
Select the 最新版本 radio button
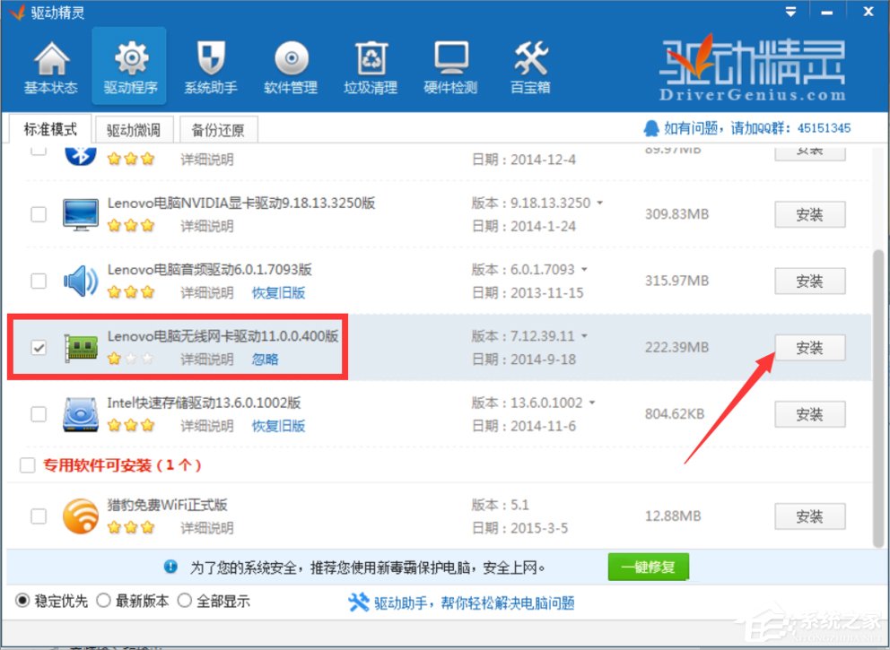[105, 601]
